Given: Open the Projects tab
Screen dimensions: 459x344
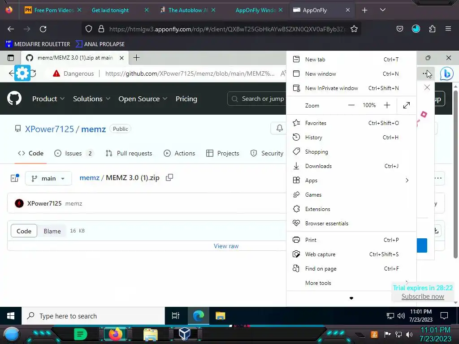Looking at the screenshot, I should tap(222, 153).
